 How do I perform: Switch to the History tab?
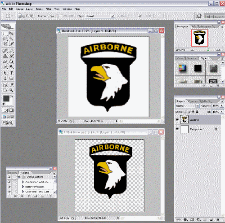(x=13, y=173)
